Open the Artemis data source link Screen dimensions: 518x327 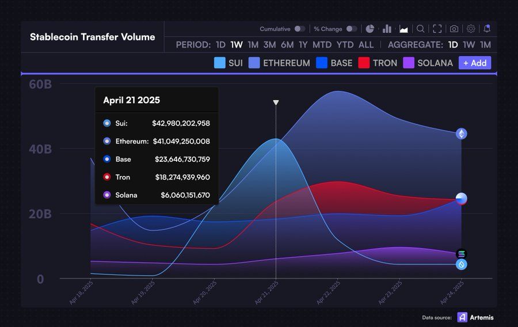(475, 317)
